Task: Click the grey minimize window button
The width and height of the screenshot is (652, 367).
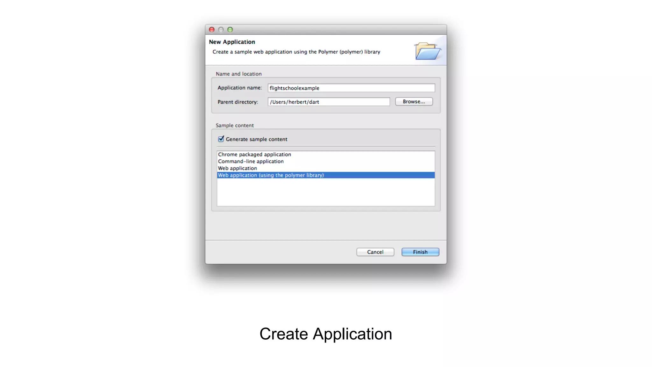Action: pyautogui.click(x=221, y=30)
